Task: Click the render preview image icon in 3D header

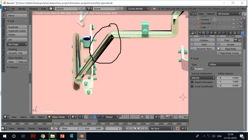Action: pyautogui.click(x=167, y=117)
